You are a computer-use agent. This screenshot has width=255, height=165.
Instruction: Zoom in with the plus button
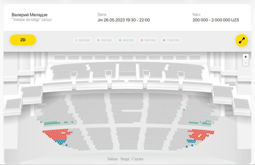246,57
